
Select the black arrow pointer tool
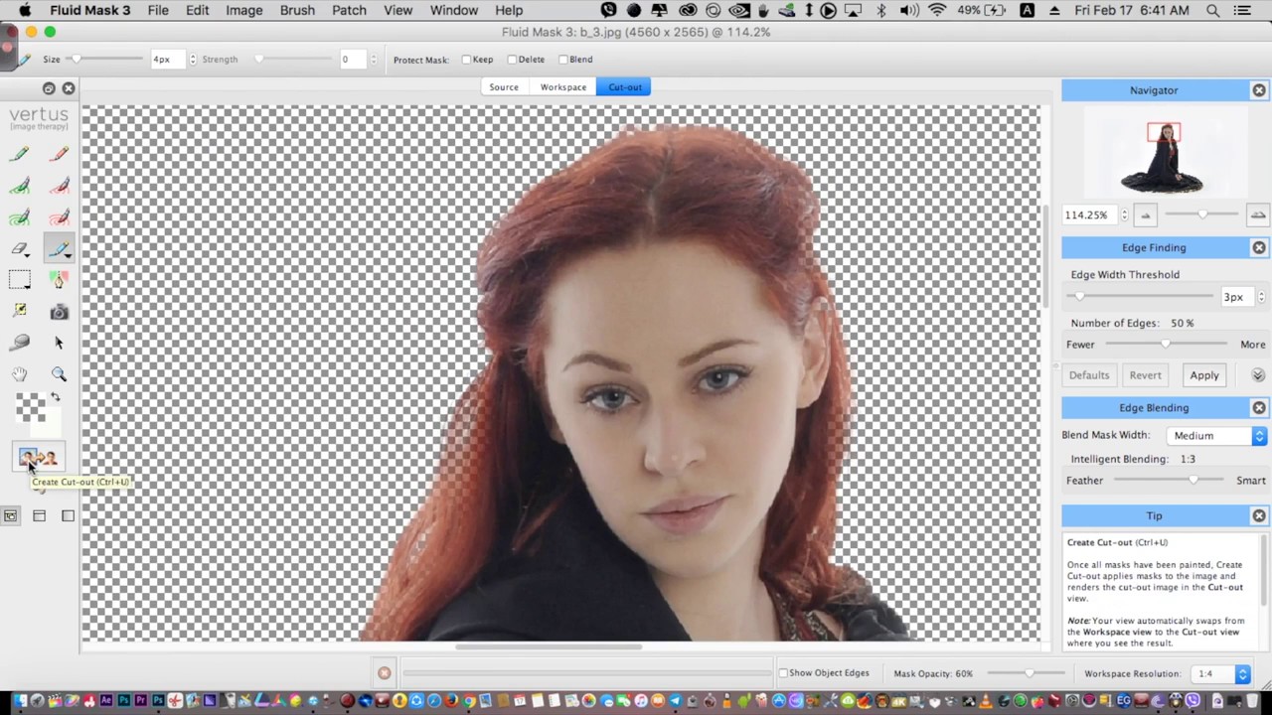tap(59, 343)
